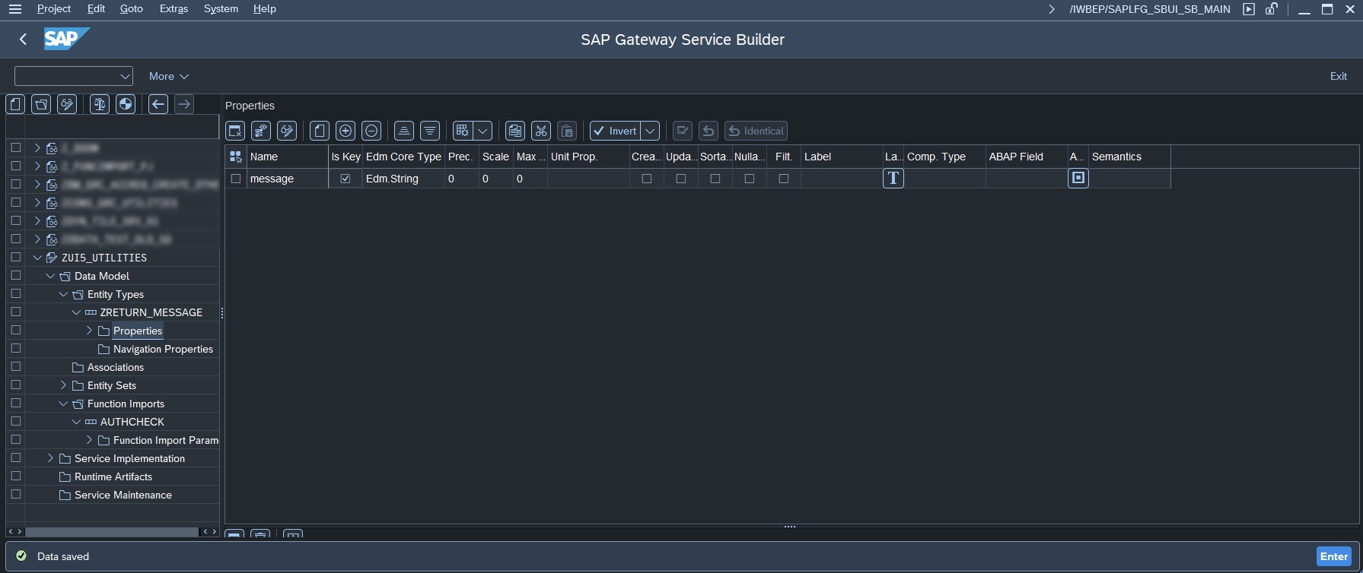Screen dimensions: 1363x573
Task: Click the Find icon in Properties toolbar
Action: pos(261,131)
